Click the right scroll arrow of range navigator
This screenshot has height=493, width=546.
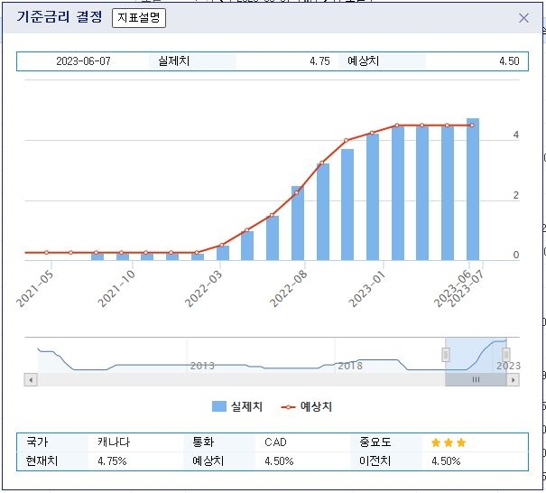tap(513, 379)
